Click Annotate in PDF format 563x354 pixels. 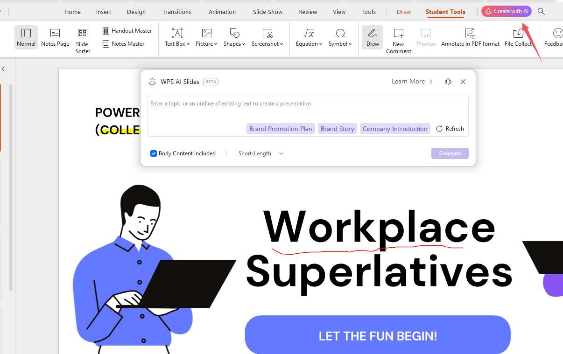(x=471, y=37)
